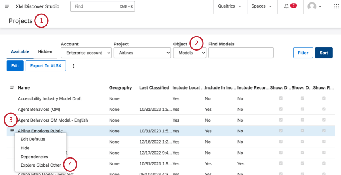Switch to the Hidden tab
The height and width of the screenshot is (175, 341).
click(x=45, y=51)
